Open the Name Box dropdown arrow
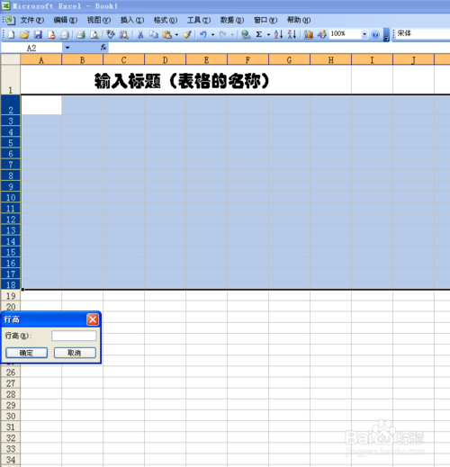Viewport: 450px width, 467px height. 67,48
